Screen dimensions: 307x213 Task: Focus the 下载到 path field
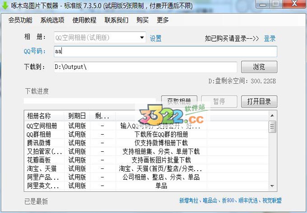coord(145,67)
